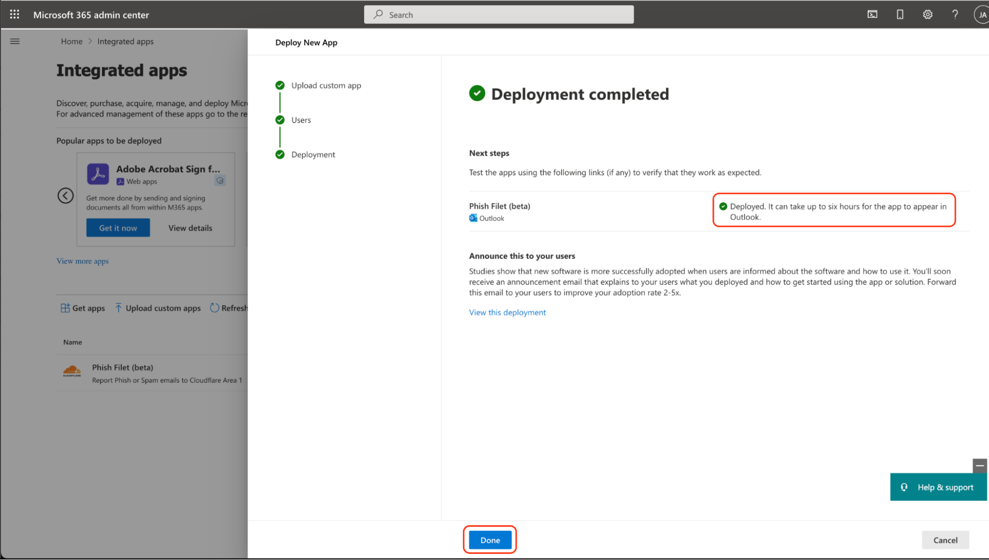
Task: Open the Help question mark menu
Action: click(x=955, y=14)
